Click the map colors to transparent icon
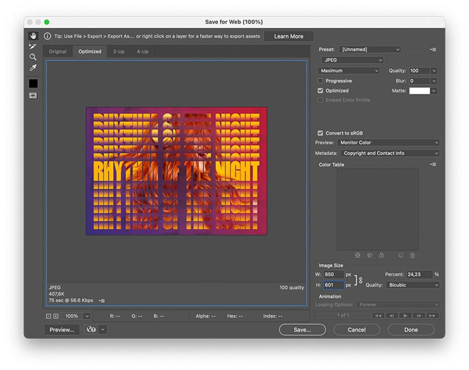Image resolution: width=469 pixels, height=370 pixels. pos(358,255)
